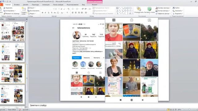
Task: Select the Rectangle shape in gallery
Action: click(x=125, y=8)
